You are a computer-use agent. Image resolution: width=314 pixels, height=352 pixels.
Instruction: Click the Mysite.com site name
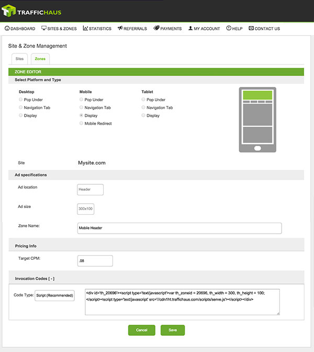[92, 163]
